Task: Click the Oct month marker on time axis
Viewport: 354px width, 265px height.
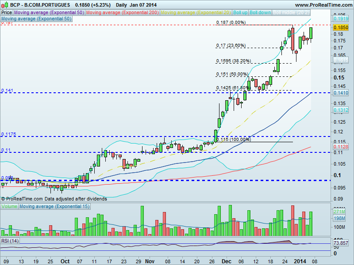Action: pos(65,261)
